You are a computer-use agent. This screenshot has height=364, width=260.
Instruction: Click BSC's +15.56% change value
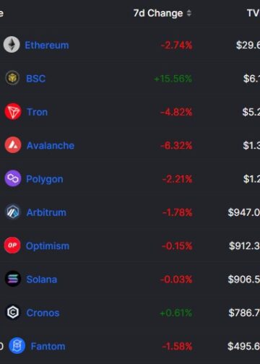[x=173, y=79]
